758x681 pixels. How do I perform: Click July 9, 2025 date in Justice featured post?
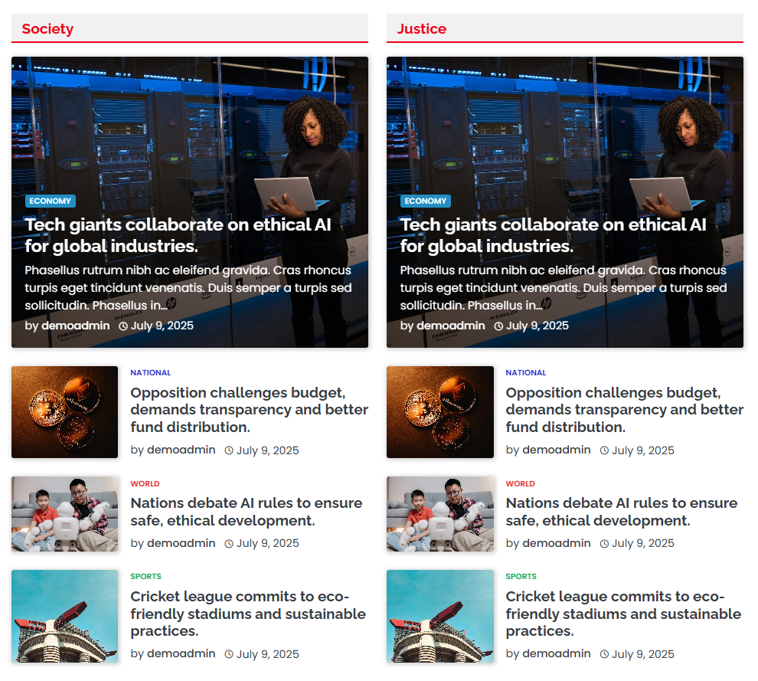point(537,326)
